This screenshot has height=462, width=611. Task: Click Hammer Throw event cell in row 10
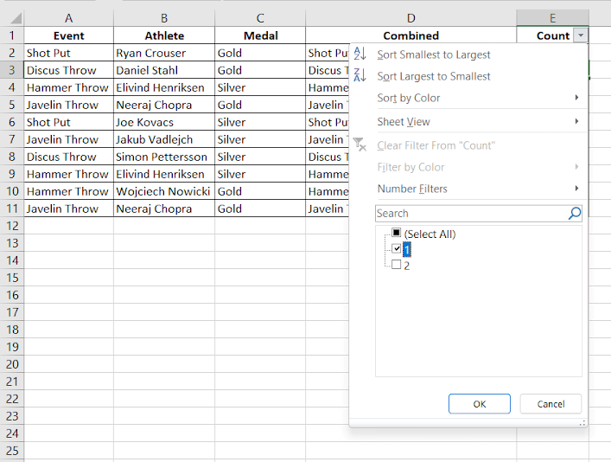(68, 191)
